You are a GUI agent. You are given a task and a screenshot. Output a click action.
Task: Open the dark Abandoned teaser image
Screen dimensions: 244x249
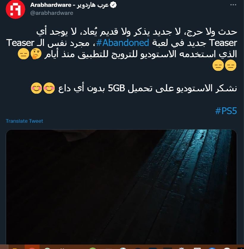(122, 187)
